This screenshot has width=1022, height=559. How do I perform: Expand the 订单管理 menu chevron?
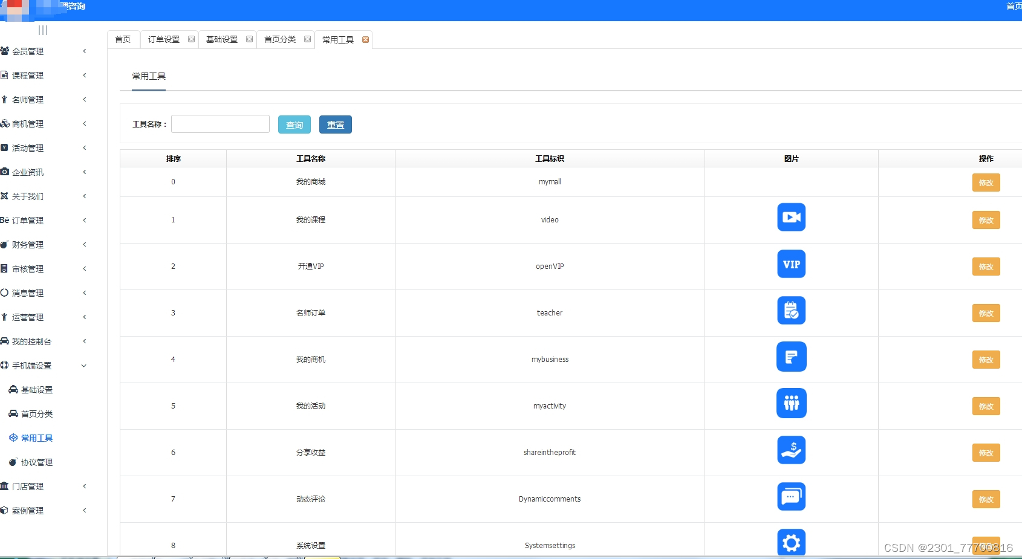pyautogui.click(x=85, y=221)
